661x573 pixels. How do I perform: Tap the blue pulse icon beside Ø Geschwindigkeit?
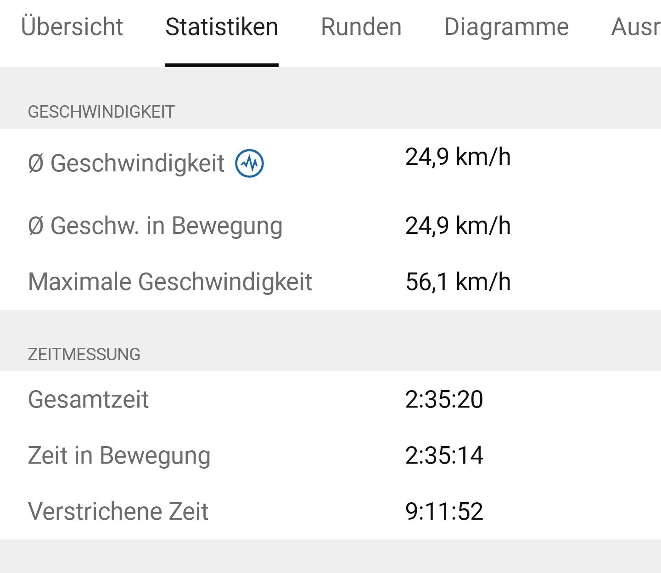click(x=249, y=163)
